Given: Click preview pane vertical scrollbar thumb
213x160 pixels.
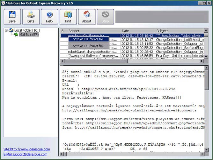Looking at the screenshot, I should (207, 80).
